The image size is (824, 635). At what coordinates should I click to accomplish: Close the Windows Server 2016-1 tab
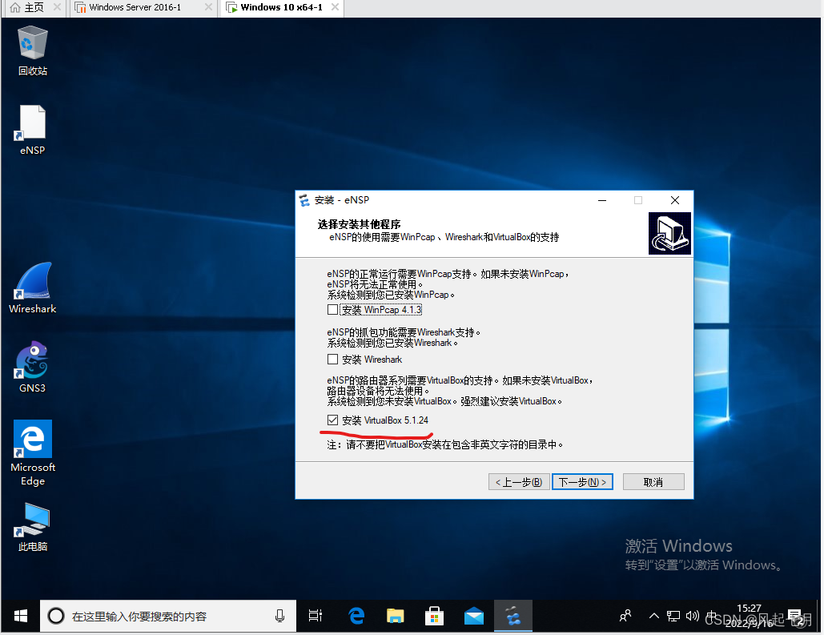tap(209, 7)
